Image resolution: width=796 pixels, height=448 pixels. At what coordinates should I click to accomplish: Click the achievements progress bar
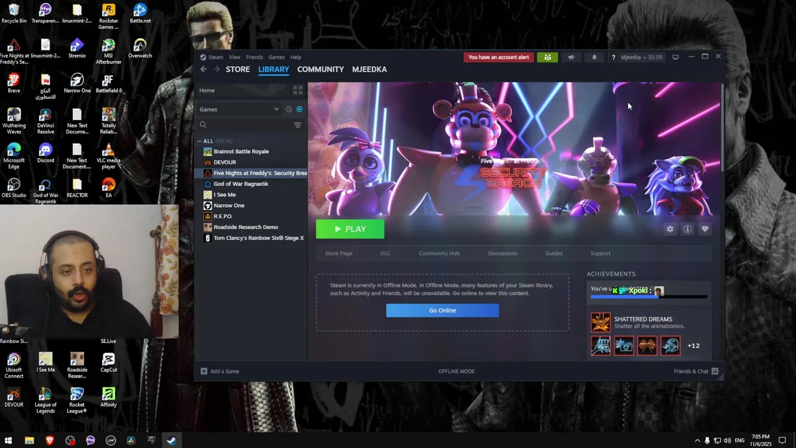pyautogui.click(x=649, y=297)
